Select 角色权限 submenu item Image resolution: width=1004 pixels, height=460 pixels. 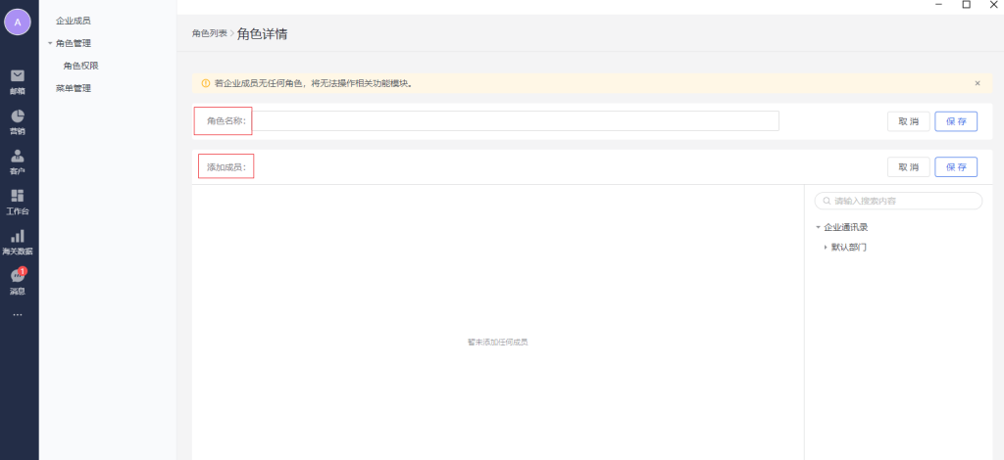tap(80, 66)
